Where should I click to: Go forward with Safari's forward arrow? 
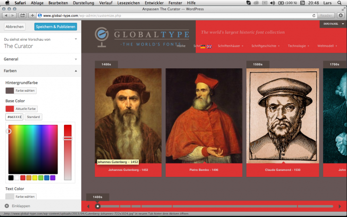(13, 15)
